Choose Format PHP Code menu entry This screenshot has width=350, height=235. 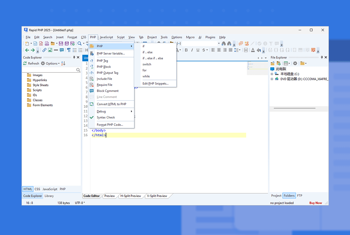[112, 125]
